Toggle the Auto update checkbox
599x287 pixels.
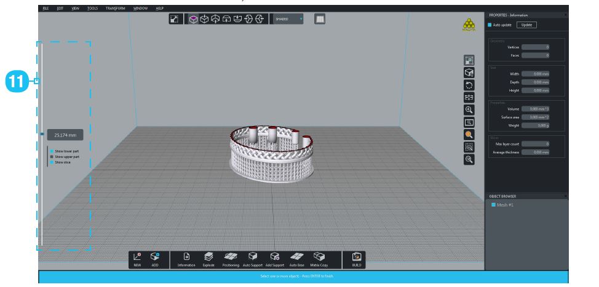(490, 25)
